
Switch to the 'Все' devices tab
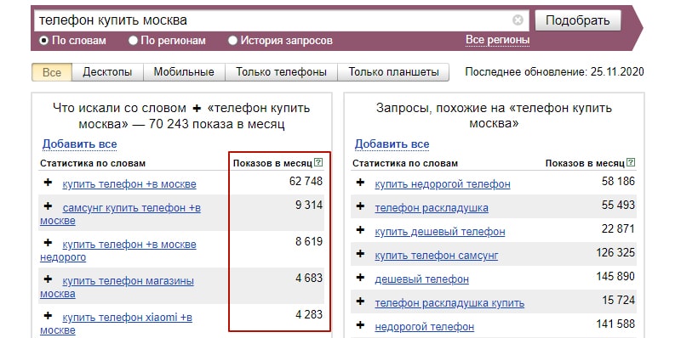pos(52,72)
